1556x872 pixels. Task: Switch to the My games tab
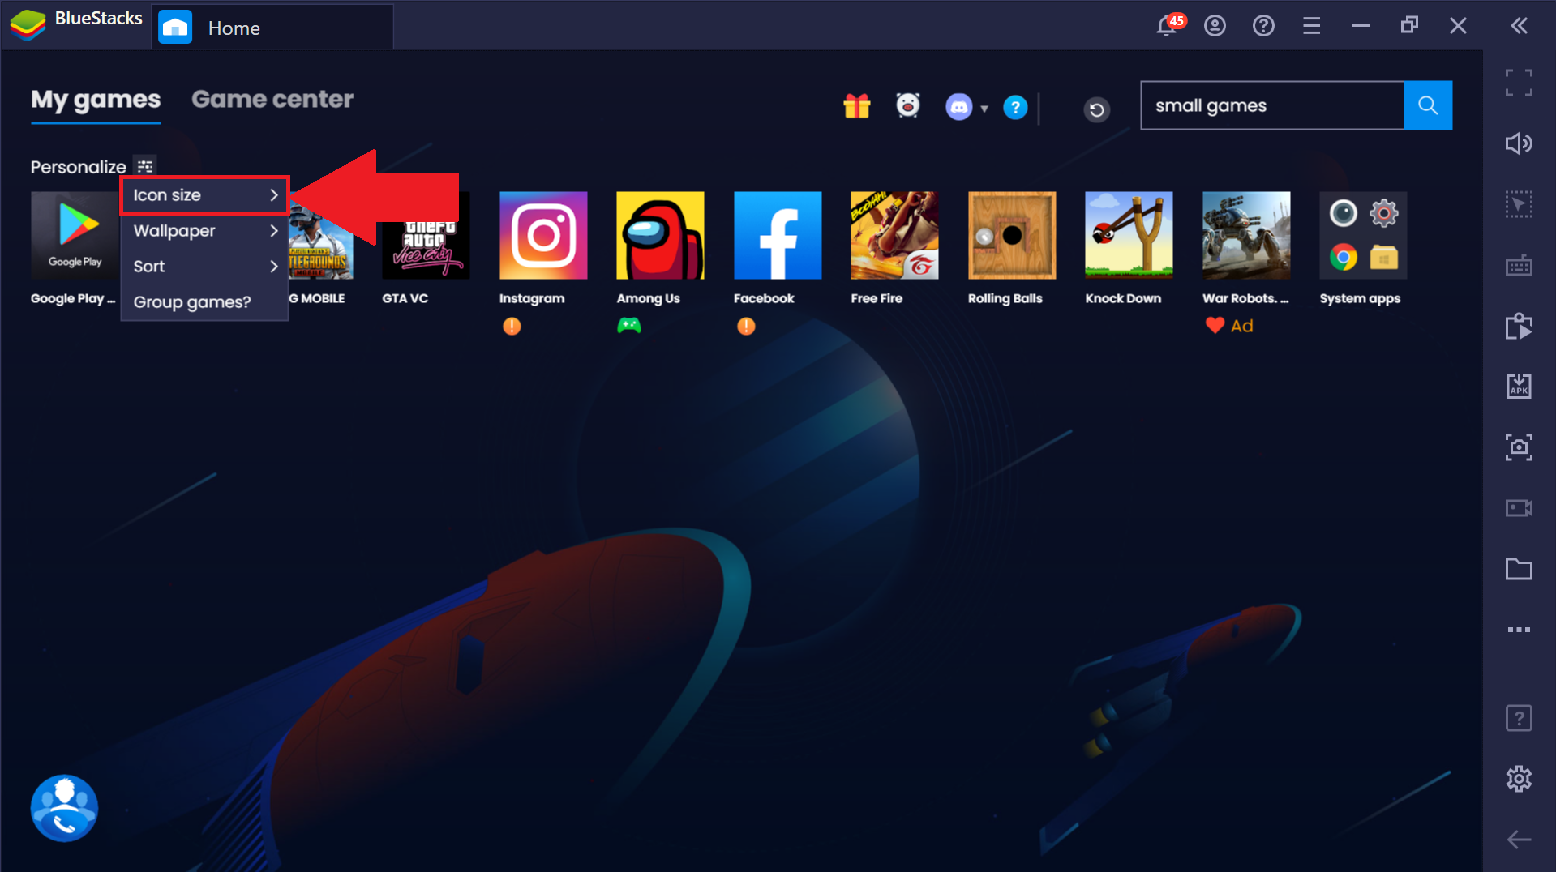coord(96,100)
